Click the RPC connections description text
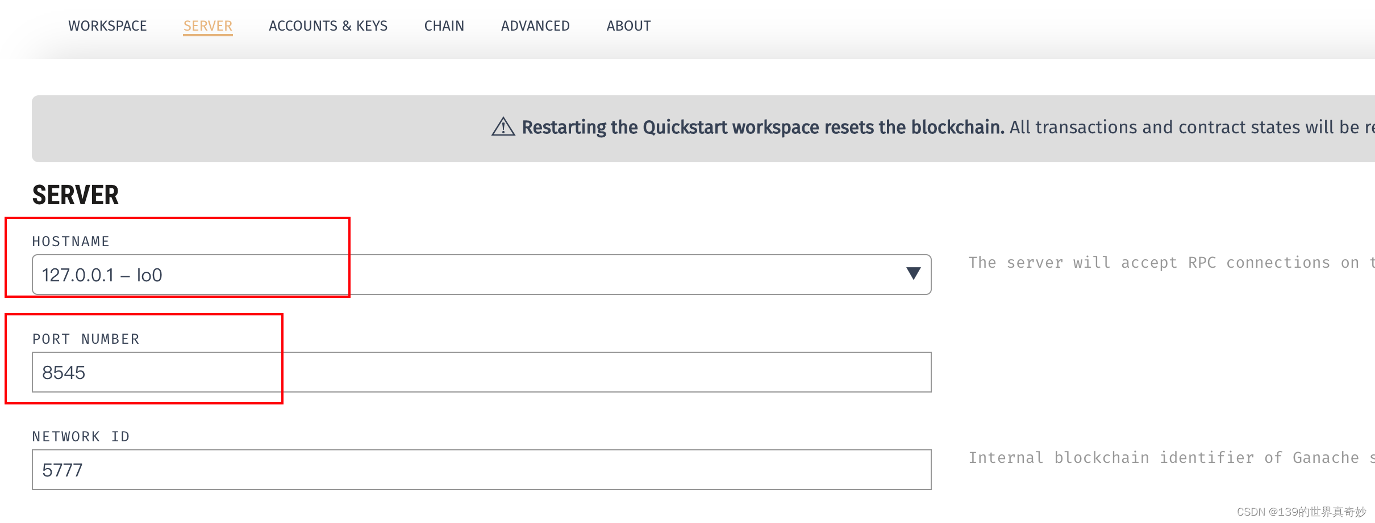The image size is (1375, 523). point(1172,263)
